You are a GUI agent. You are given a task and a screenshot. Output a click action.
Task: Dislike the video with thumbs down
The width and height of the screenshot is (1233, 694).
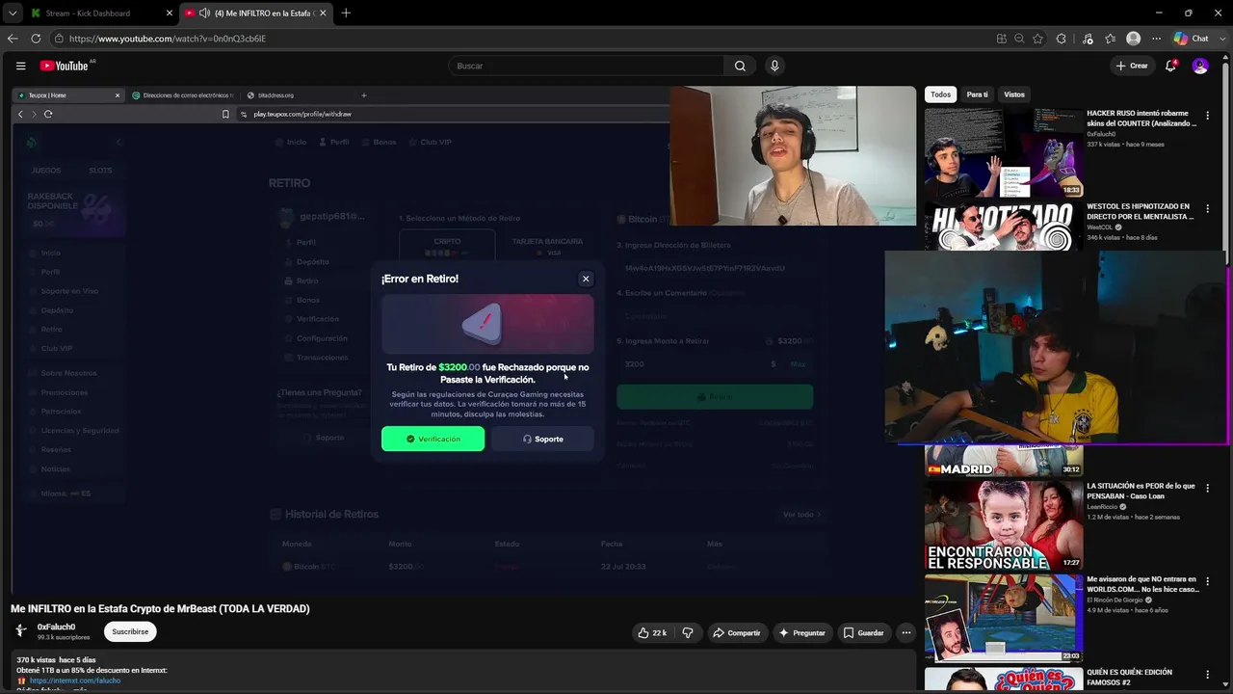(688, 632)
